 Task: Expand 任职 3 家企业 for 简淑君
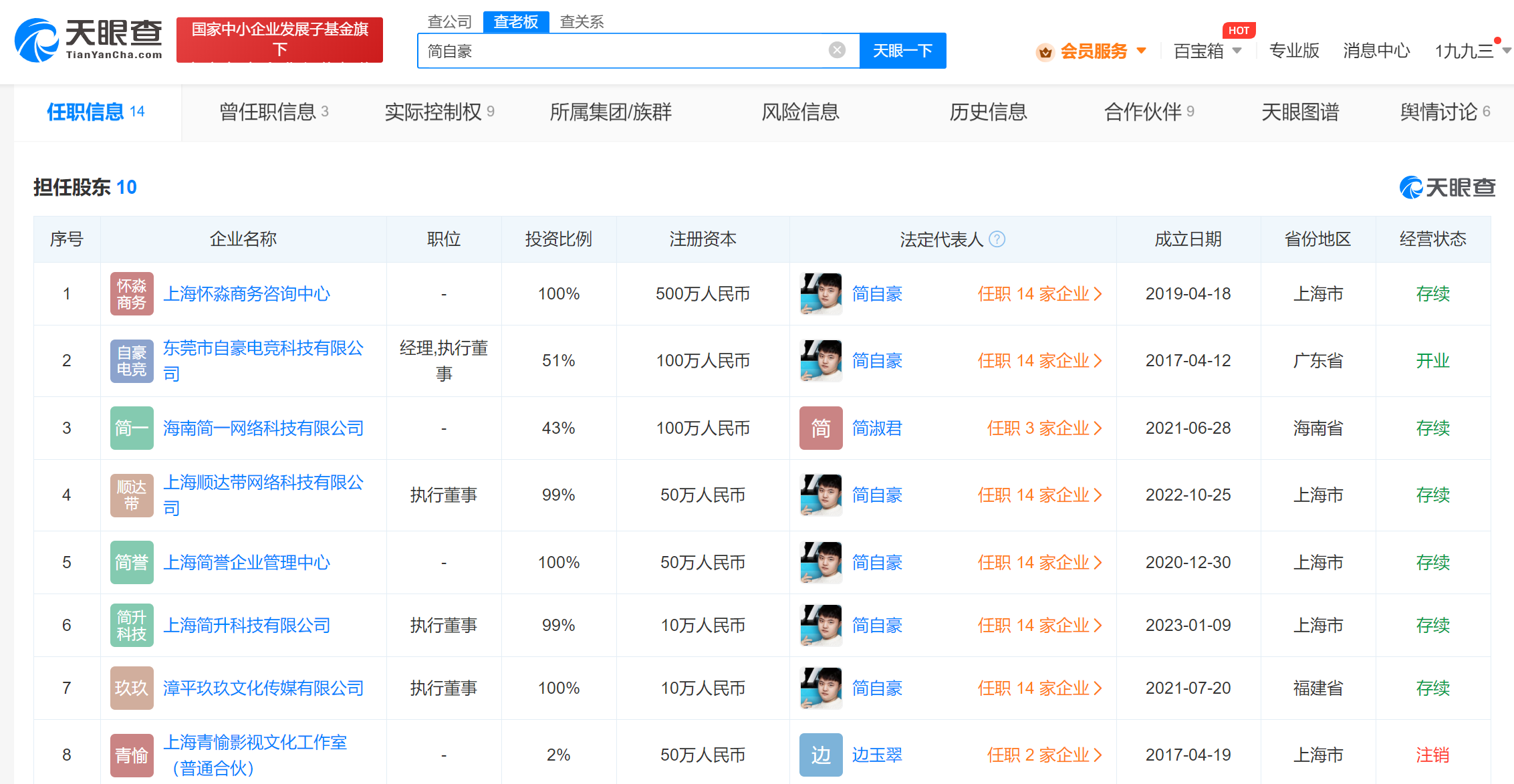(1044, 428)
